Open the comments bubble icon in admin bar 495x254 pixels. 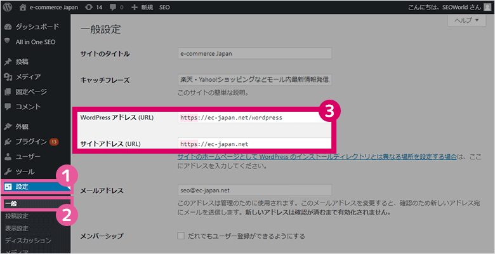pos(113,8)
